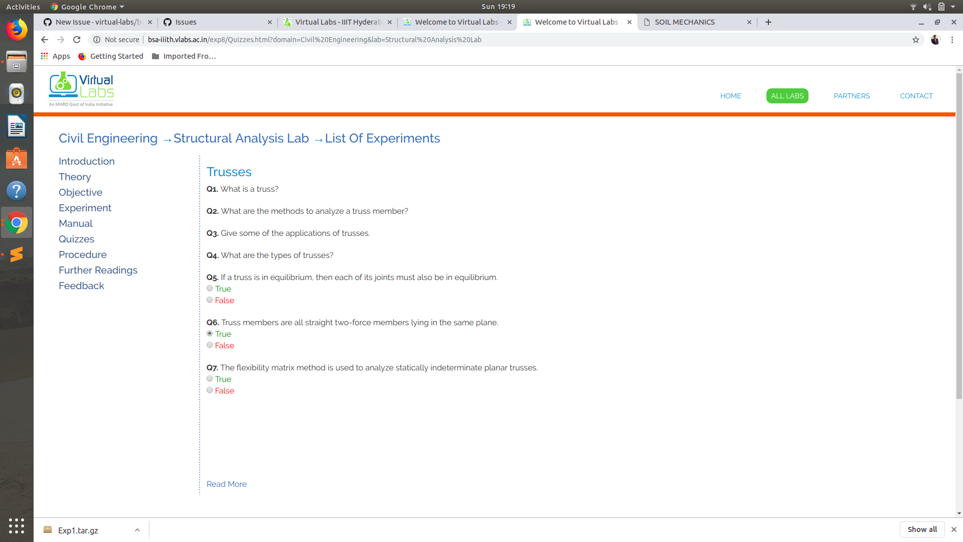The height and width of the screenshot is (542, 963).
Task: Bookmark the page using the star icon
Action: [916, 40]
